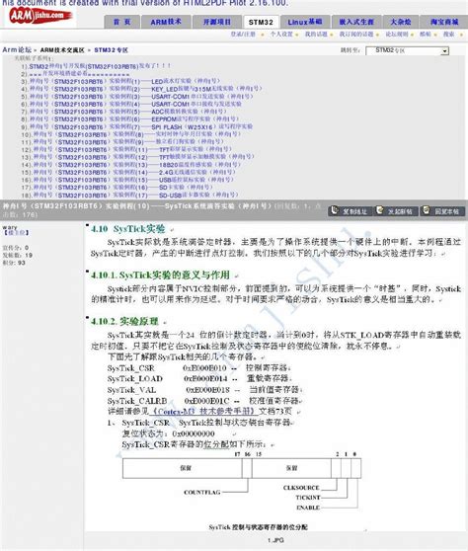468x551 pixels.
Task: Go to the Linux基础 tab
Action: pyautogui.click(x=305, y=22)
